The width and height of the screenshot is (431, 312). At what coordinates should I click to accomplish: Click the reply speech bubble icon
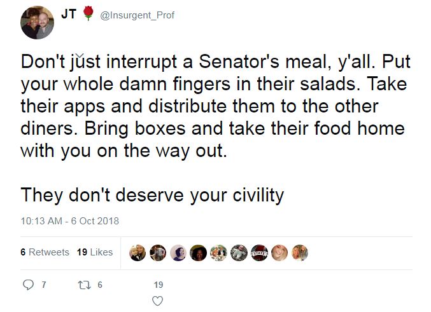pyautogui.click(x=26, y=285)
